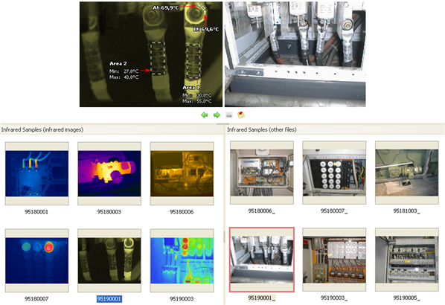The height and width of the screenshot is (305, 445).
Task: Click the file name label 95190003_
Action: 334,298
